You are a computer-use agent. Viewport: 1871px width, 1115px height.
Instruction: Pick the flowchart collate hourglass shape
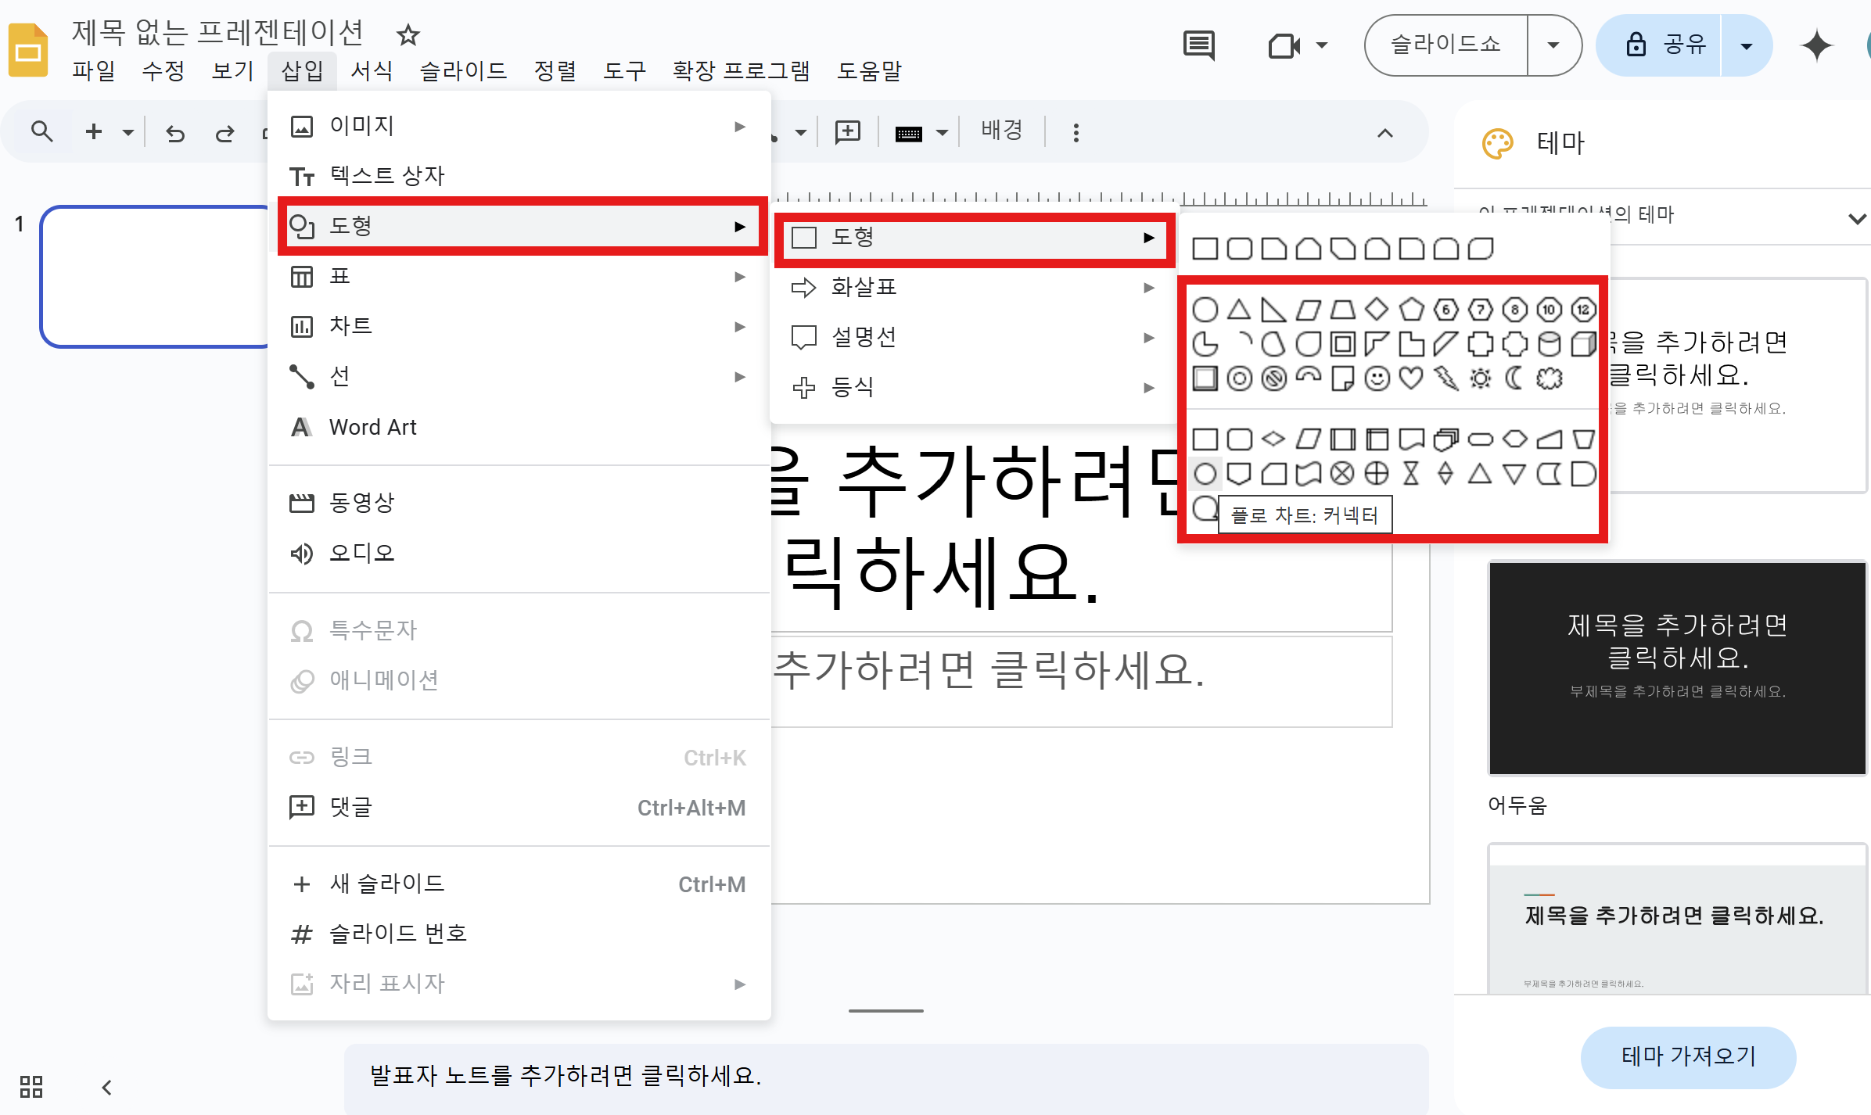pos(1411,474)
